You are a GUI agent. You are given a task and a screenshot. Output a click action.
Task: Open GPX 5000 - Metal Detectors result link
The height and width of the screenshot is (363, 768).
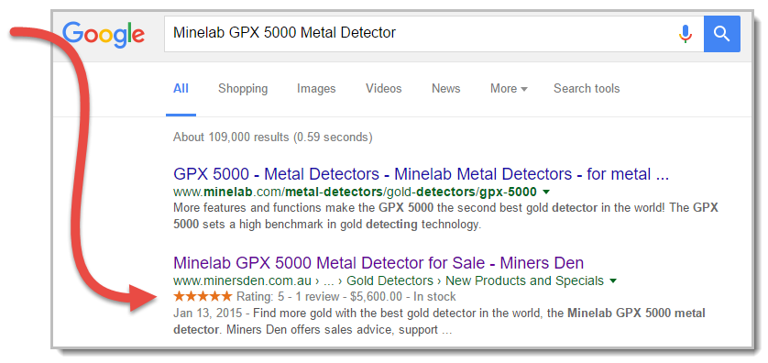(422, 174)
